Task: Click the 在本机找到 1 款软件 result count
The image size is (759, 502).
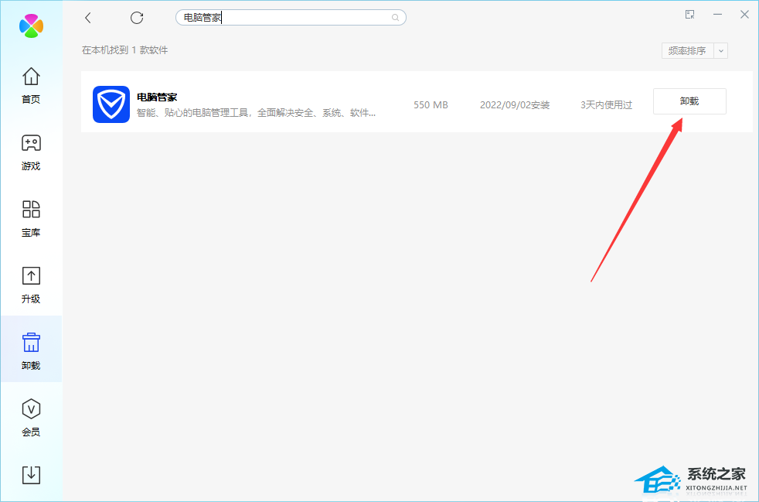Action: coord(125,50)
